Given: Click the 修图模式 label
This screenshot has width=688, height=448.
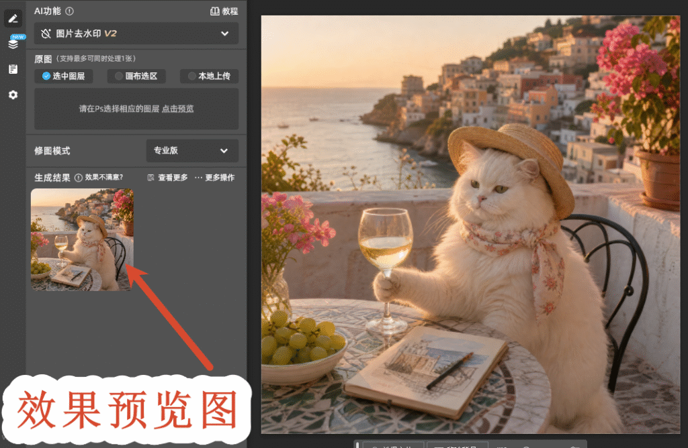Looking at the screenshot, I should pyautogui.click(x=52, y=151).
